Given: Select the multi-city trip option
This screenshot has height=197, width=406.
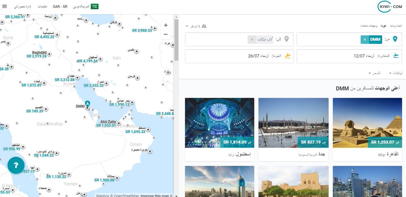Looking at the screenshot, I should (369, 26).
